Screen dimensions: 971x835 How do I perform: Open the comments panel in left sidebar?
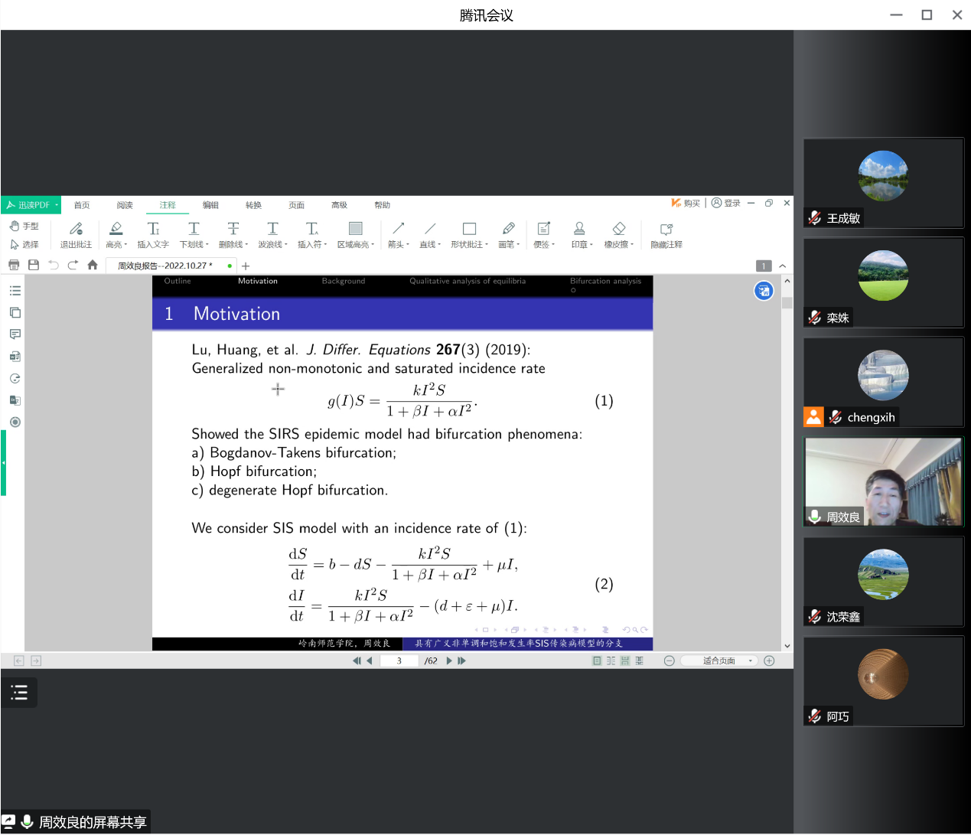pyautogui.click(x=15, y=334)
